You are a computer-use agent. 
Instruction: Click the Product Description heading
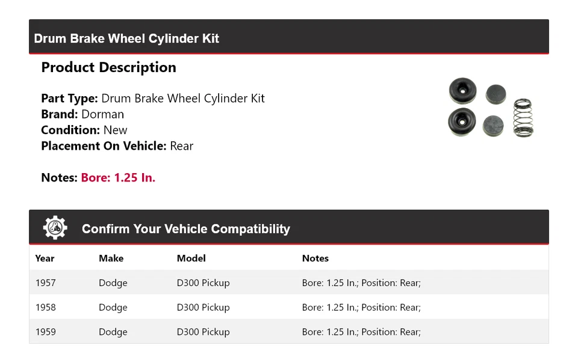108,67
